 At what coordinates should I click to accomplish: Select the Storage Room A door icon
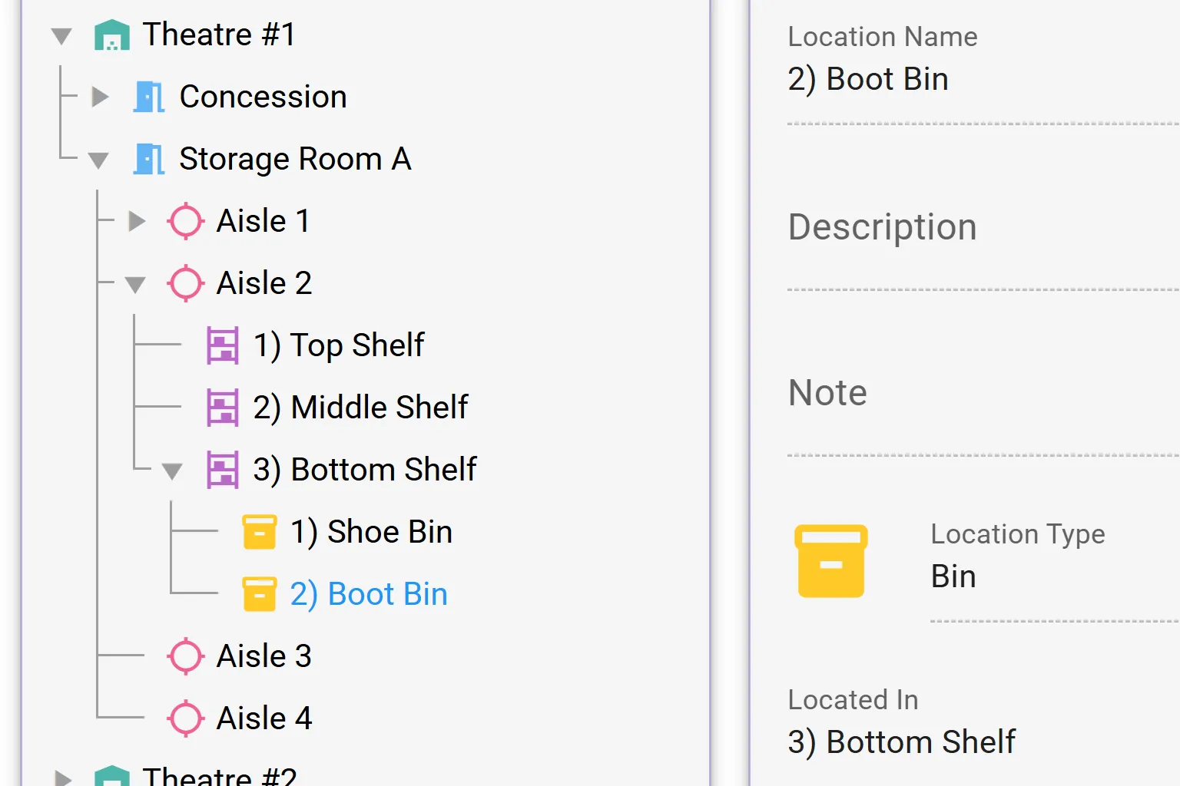click(148, 159)
